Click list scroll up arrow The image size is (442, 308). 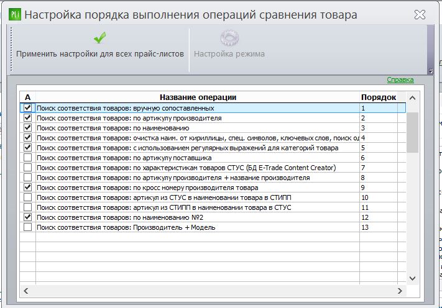pos(412,98)
